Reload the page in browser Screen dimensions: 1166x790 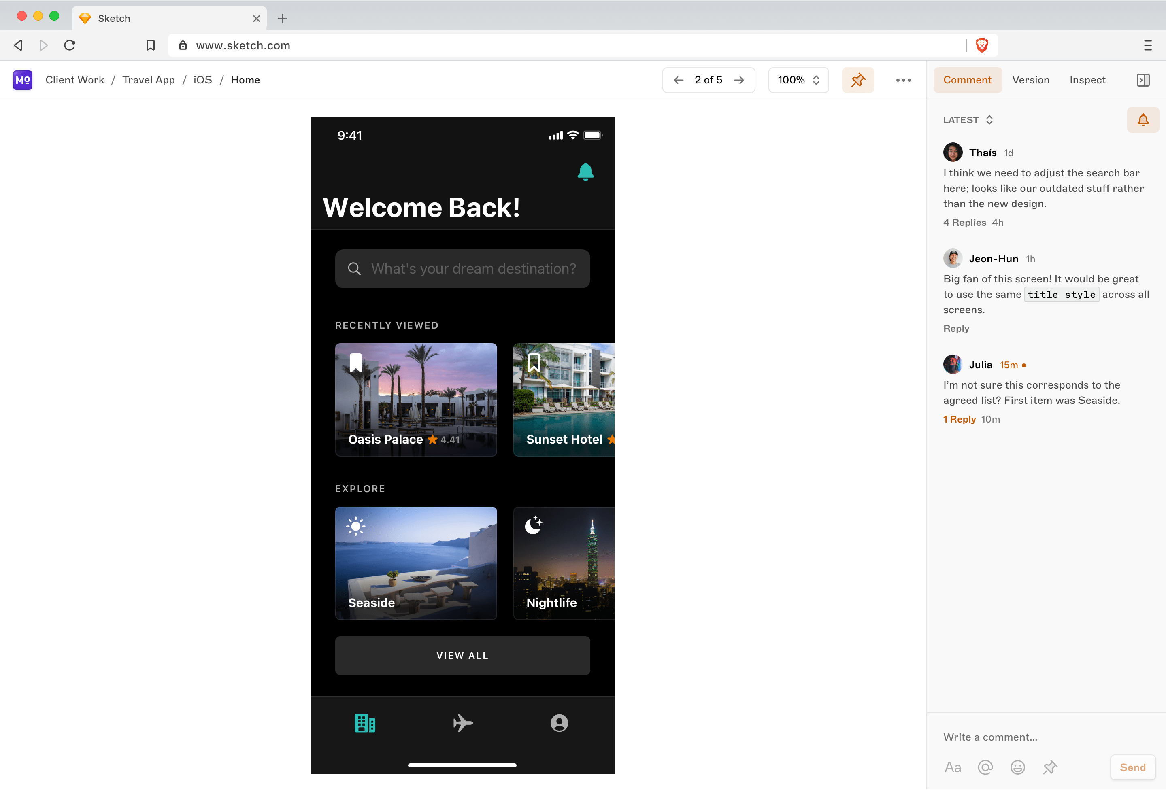(70, 46)
